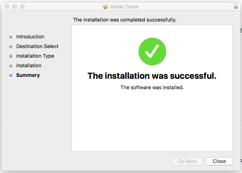This screenshot has height=173, width=242.
Task: Click the red window close button
Action: pos(7,7)
